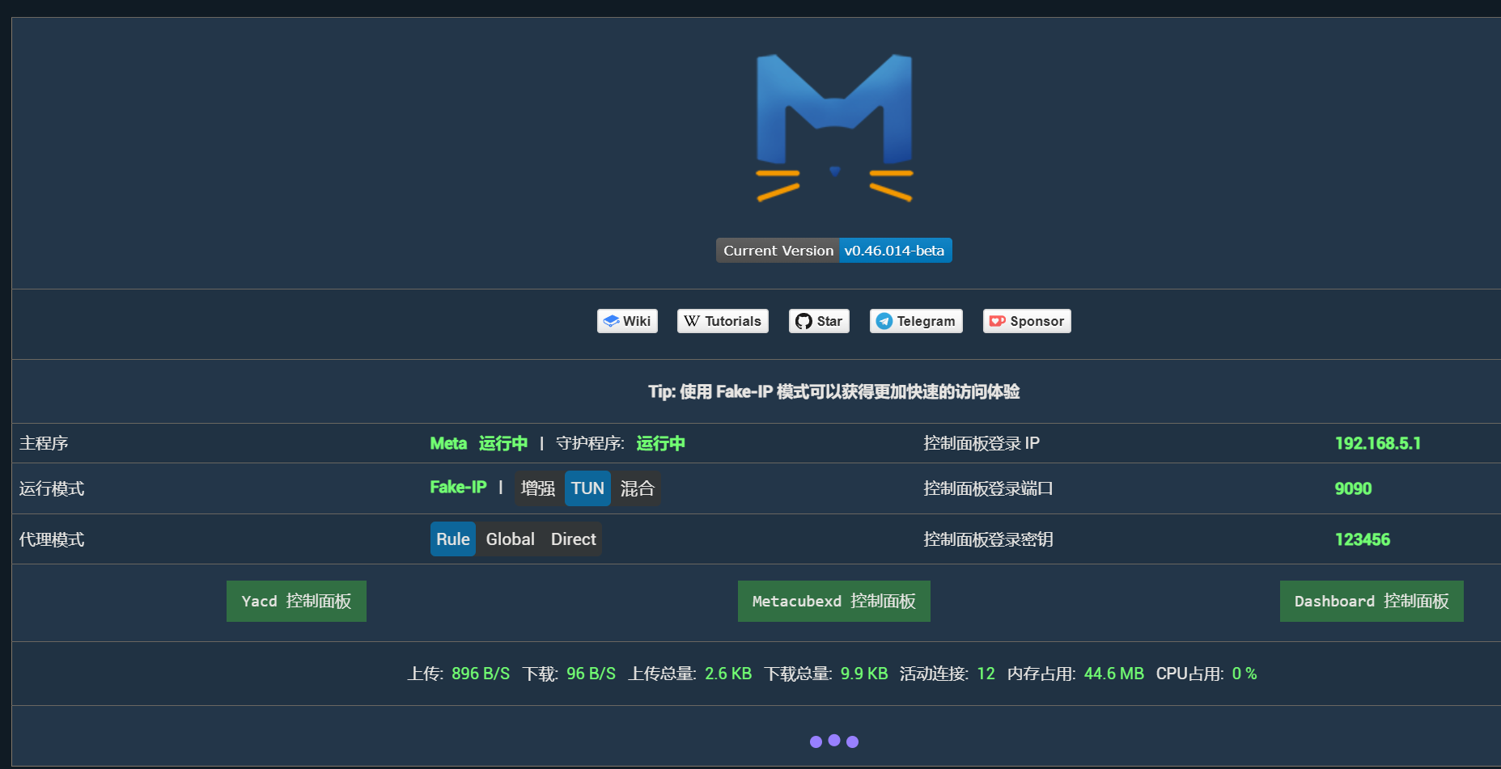Click the Sponsor heart icon badge
This screenshot has height=769, width=1501.
click(x=1027, y=321)
